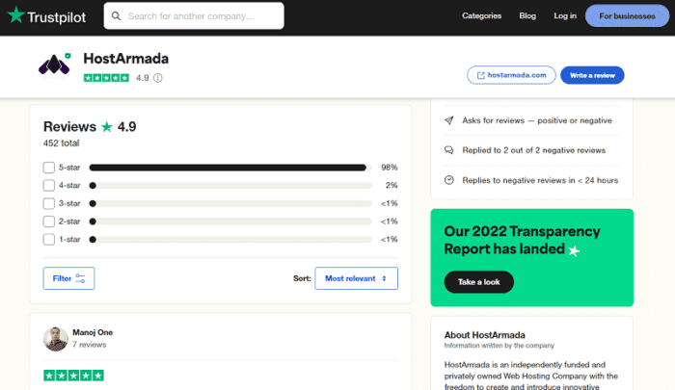Select Log in from the top navigation

point(565,16)
